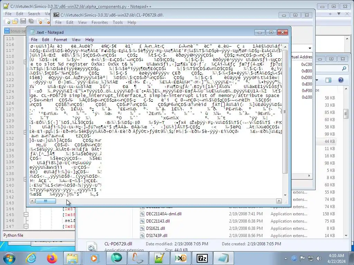Select the DEC21140A-dml.dll file name
Viewport: 354px width, 265px height.
164,214
